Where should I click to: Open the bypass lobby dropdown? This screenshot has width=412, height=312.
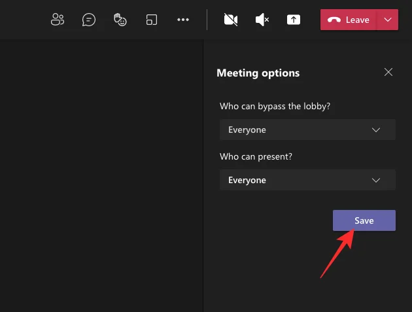(x=307, y=130)
